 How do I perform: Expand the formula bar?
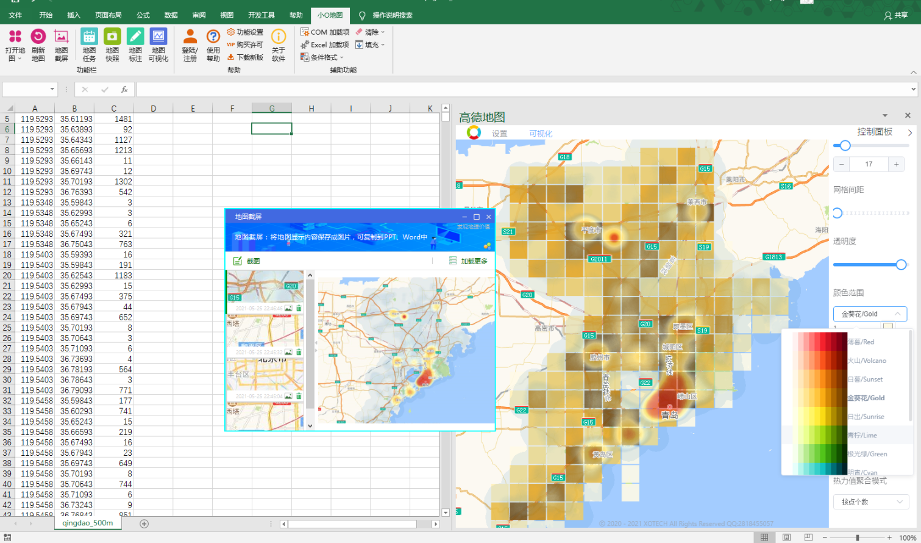coord(914,90)
